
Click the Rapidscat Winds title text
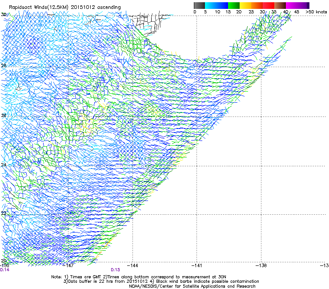click(x=65, y=7)
